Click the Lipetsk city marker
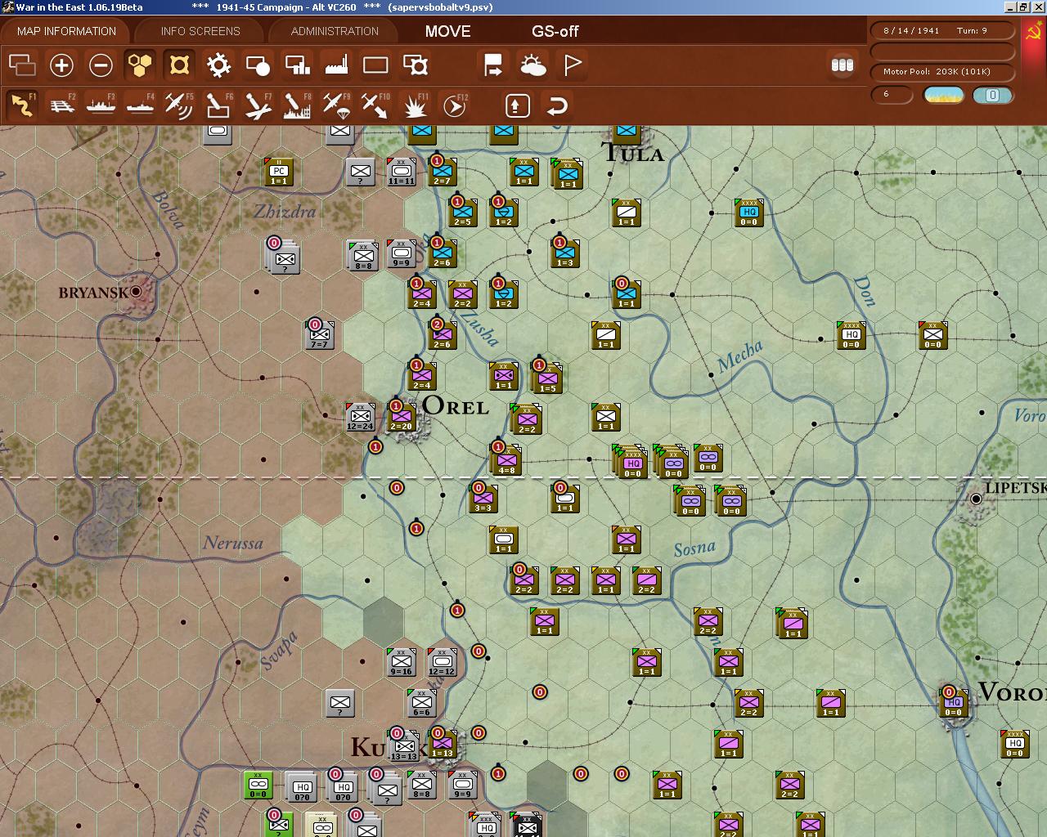The width and height of the screenshot is (1047, 837). 975,498
